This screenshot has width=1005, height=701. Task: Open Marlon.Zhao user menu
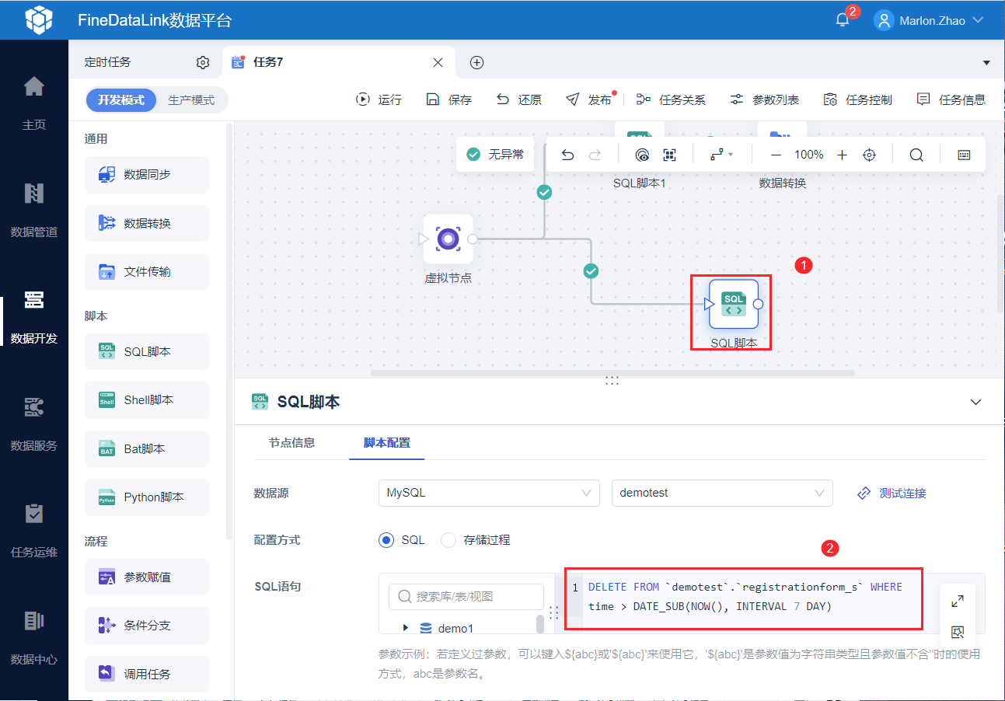pos(930,20)
